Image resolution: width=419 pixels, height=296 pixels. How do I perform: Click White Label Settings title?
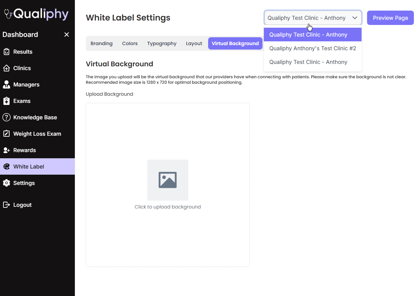coord(128,18)
